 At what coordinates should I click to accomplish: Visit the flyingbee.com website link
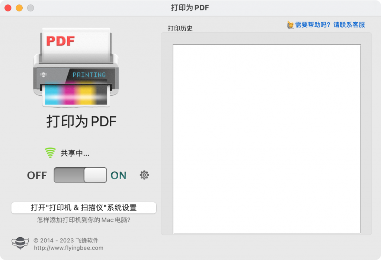click(68, 248)
